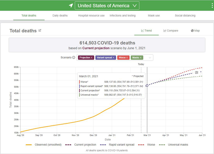Click the location arrow icon in header
The image size is (214, 154).
[71, 6]
